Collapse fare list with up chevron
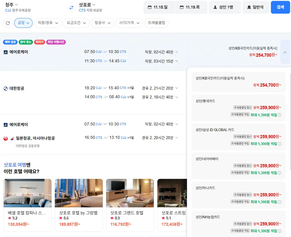Viewport: 291px width, 237px height. (x=285, y=52)
